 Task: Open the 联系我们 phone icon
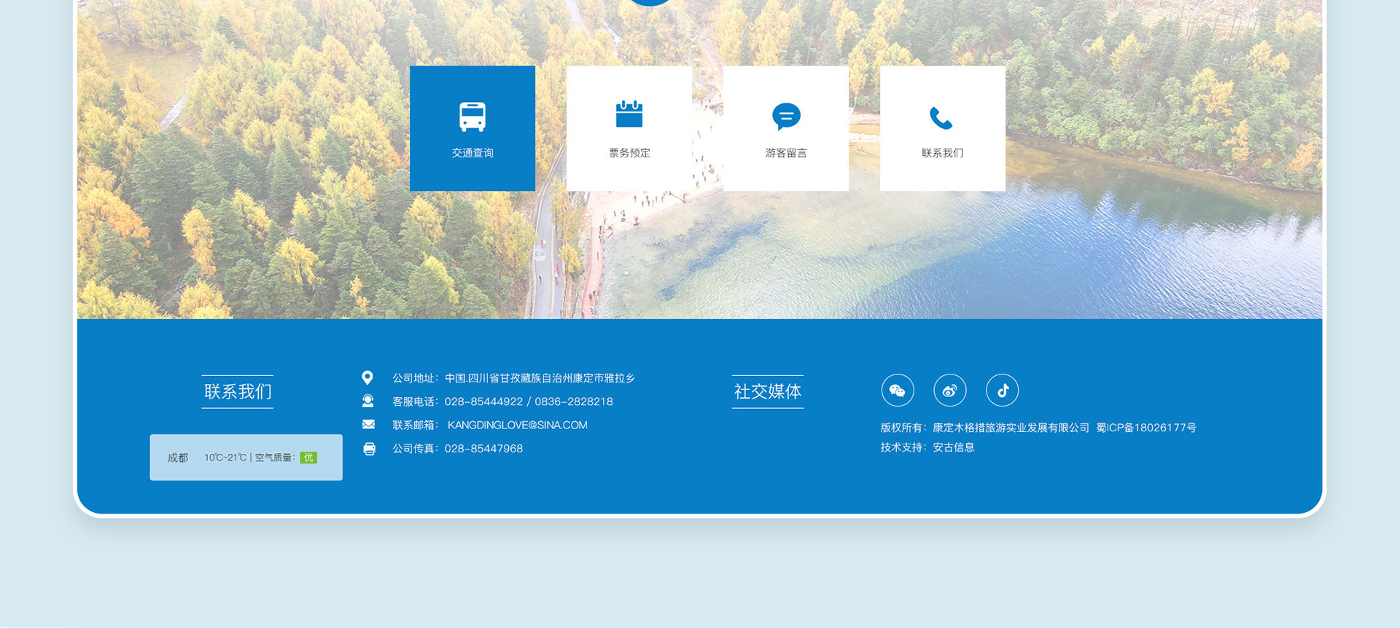(941, 118)
